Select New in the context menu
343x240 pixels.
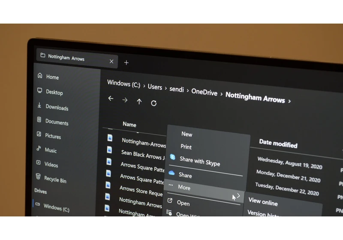tap(187, 134)
